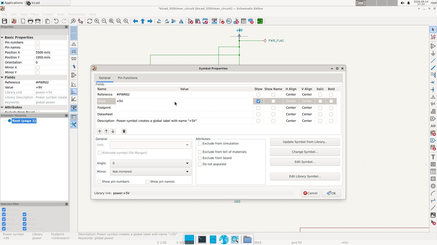Click the +5V value cell
The height and width of the screenshot is (245, 437).
click(x=184, y=101)
